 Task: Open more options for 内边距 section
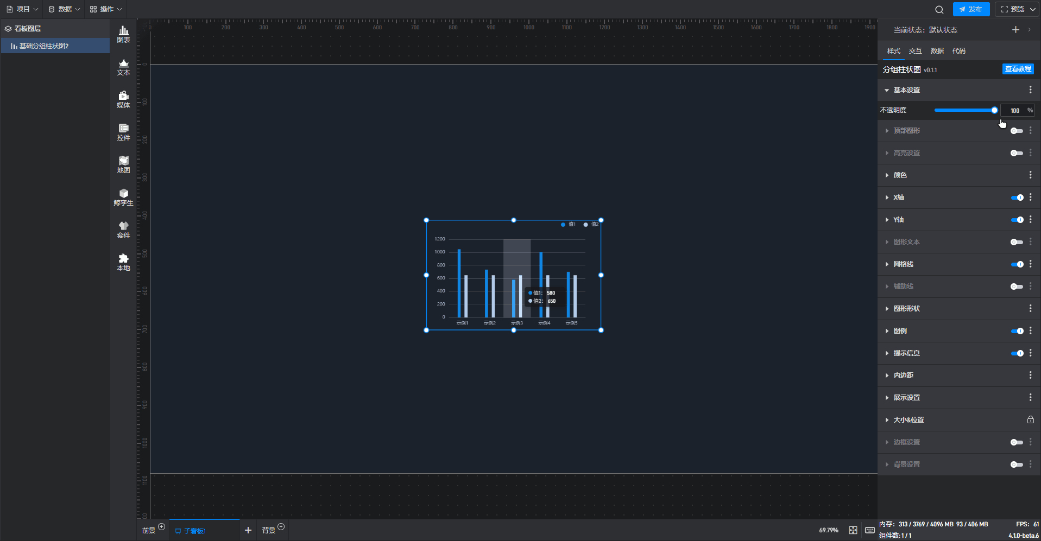(x=1030, y=375)
